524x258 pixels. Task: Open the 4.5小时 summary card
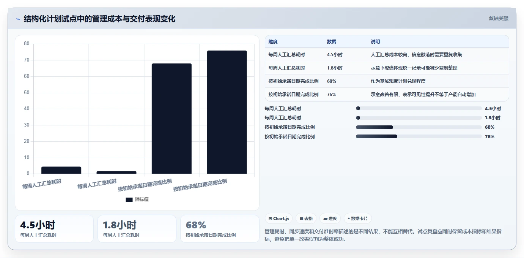click(54, 229)
